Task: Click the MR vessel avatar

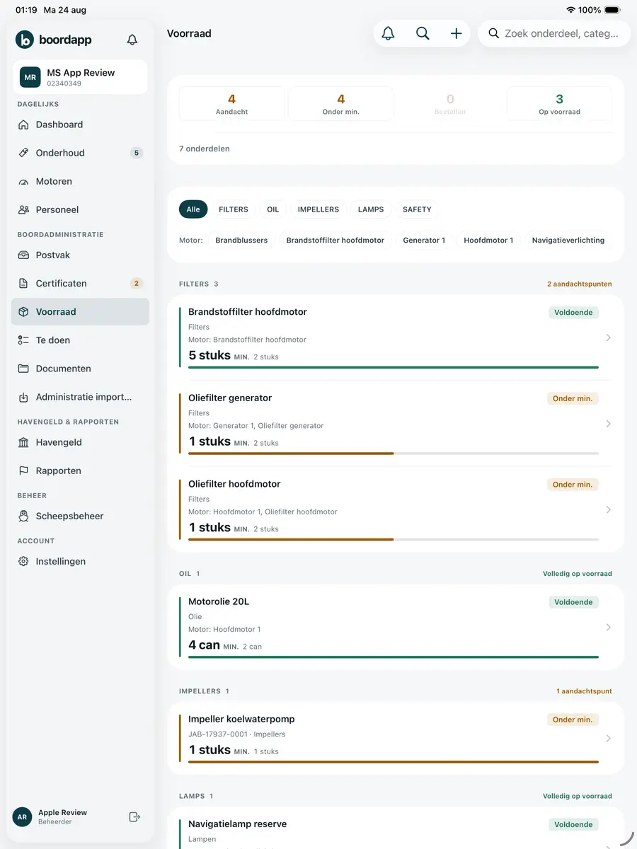Action: 30,77
